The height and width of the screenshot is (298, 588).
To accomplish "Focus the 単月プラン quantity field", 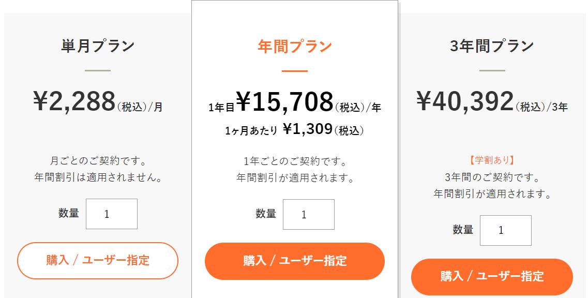I will pyautogui.click(x=112, y=214).
